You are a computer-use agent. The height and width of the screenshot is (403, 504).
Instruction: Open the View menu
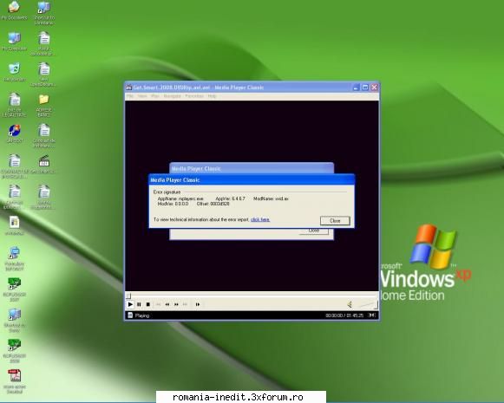142,96
